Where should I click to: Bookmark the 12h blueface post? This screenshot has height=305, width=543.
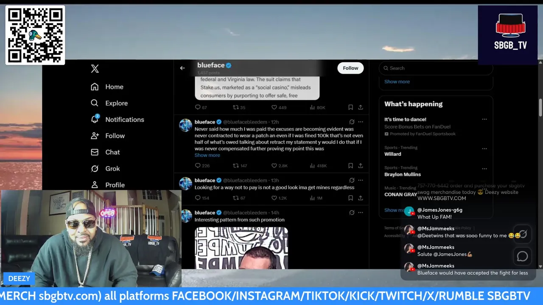[x=350, y=166]
